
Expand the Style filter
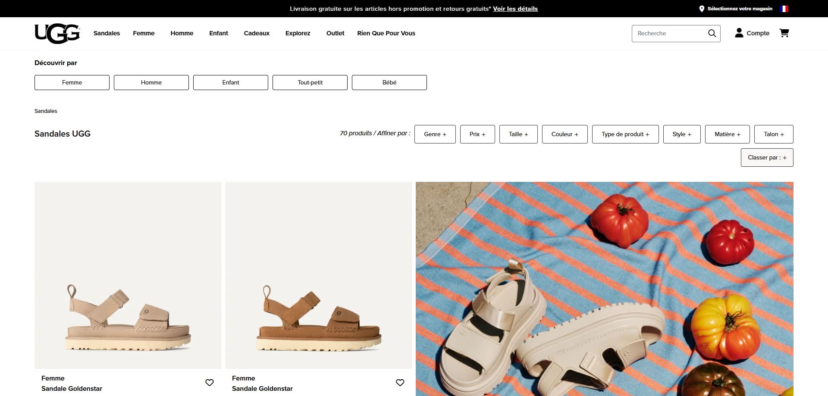click(682, 134)
